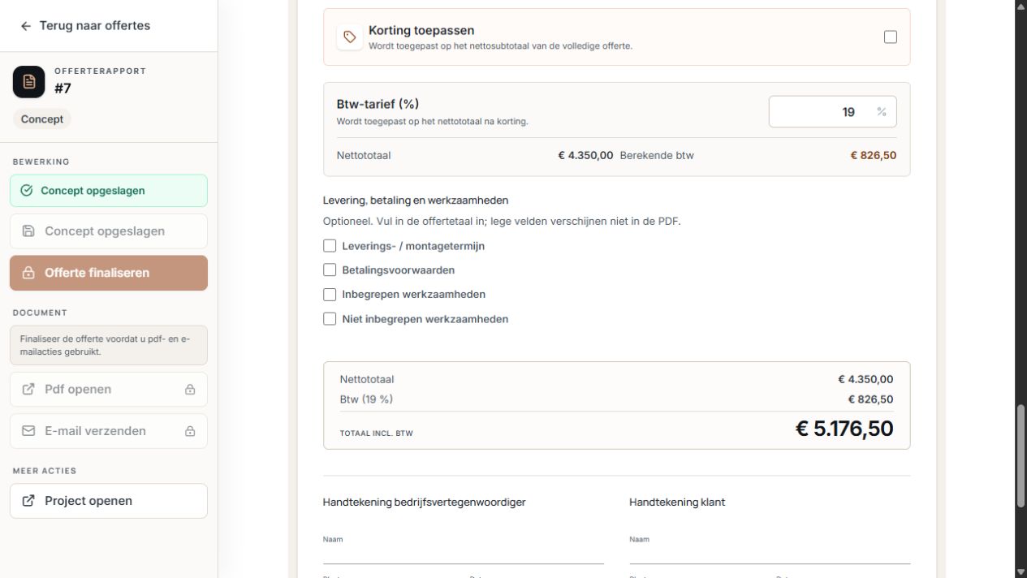Click the quote number #7
This screenshot has height=578, width=1027.
point(63,88)
